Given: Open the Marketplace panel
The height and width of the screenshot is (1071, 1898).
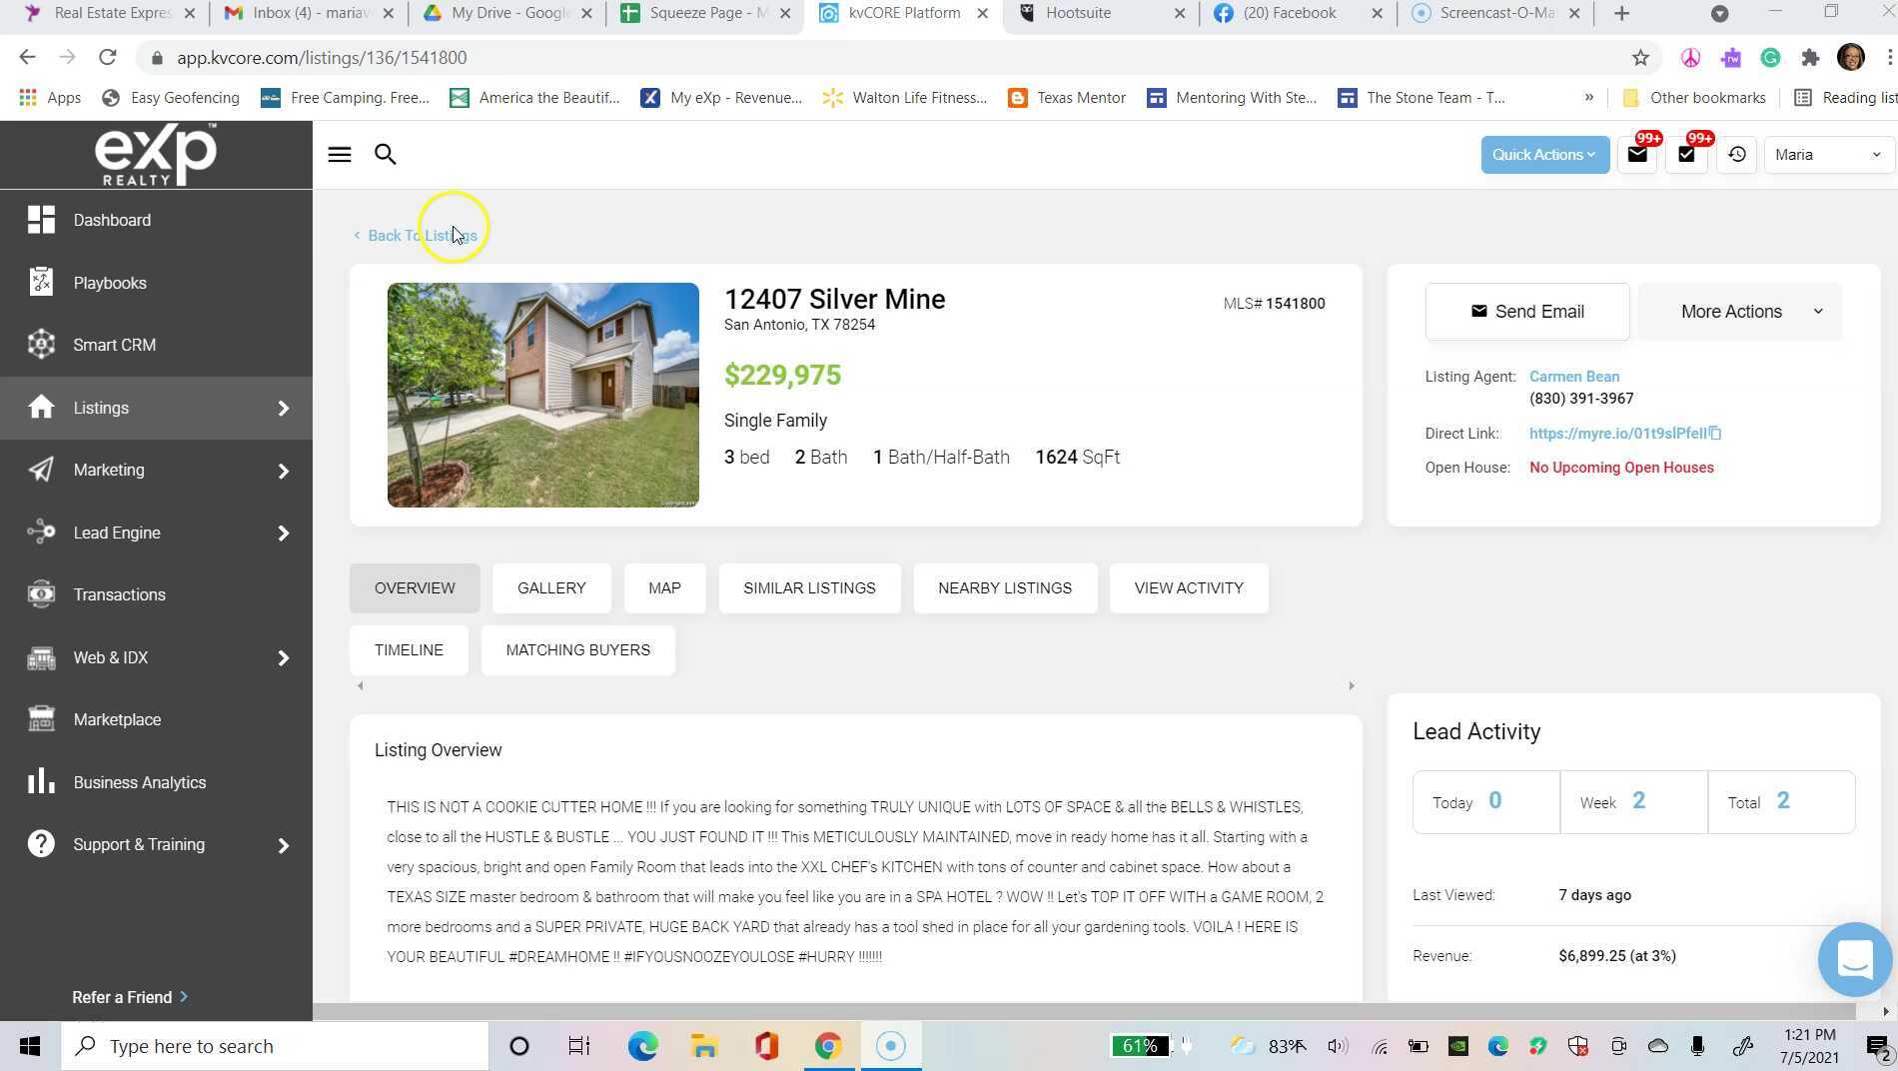Looking at the screenshot, I should 117,719.
